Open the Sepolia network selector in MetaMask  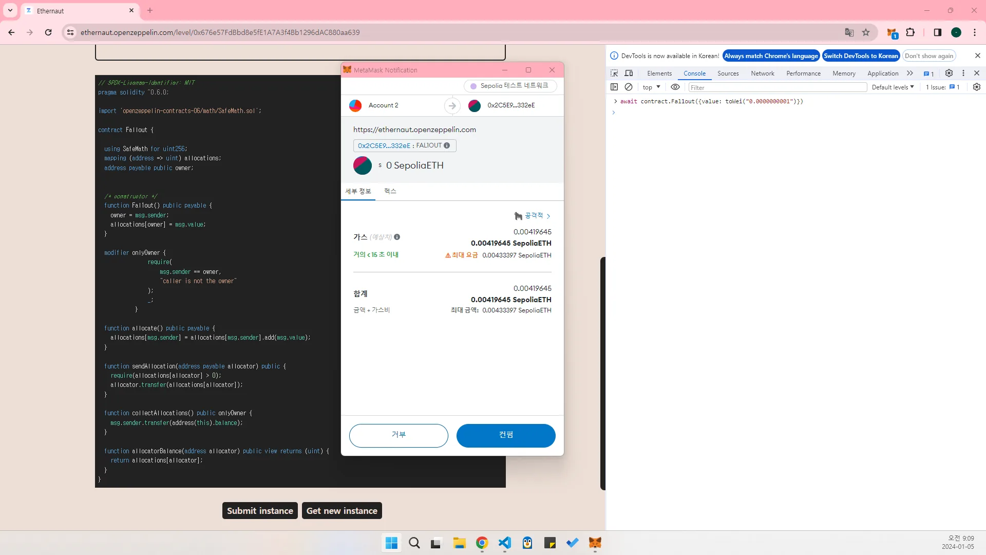[510, 86]
